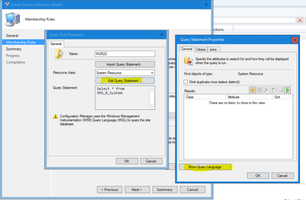Image resolution: width=306 pixels, height=200 pixels.
Task: Click the green Run query play icon
Action: [x=288, y=90]
